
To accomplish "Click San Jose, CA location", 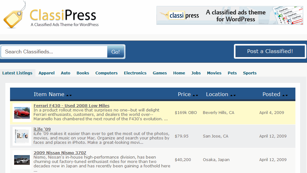I will 215,136.
